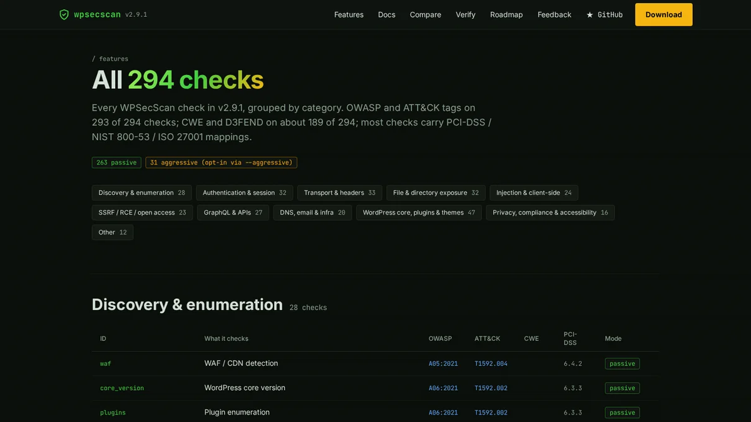This screenshot has height=422, width=751.
Task: Click the 263 passive badge
Action: click(x=116, y=163)
